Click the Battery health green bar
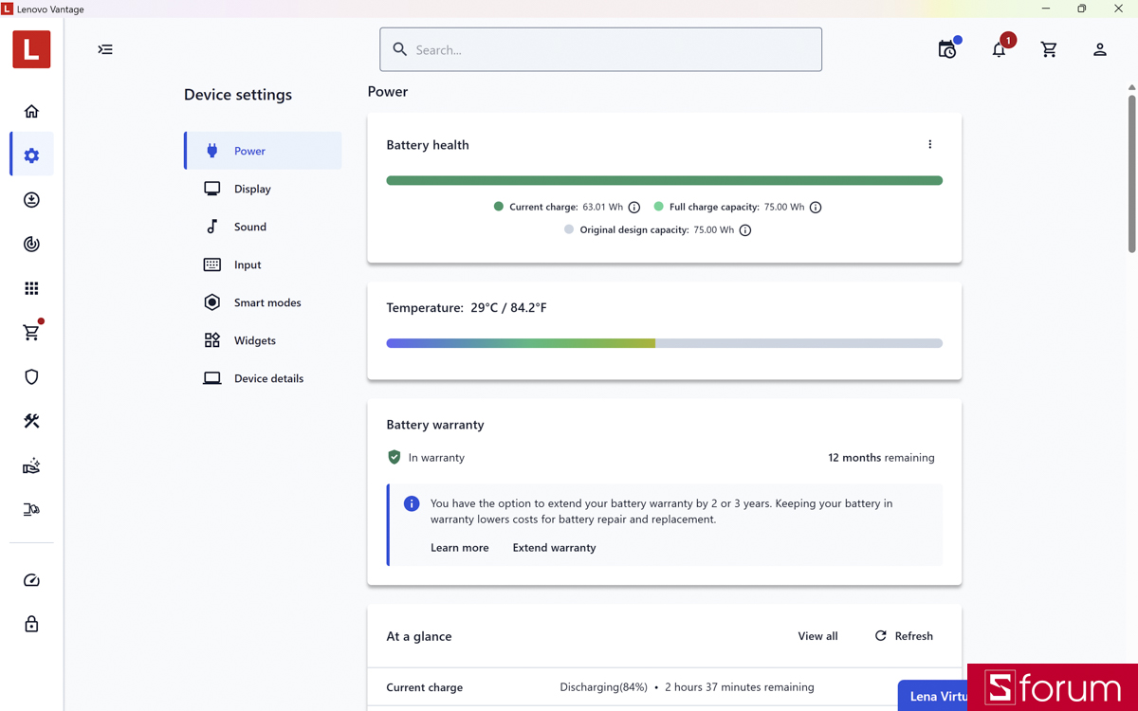1138x711 pixels. tap(665, 180)
